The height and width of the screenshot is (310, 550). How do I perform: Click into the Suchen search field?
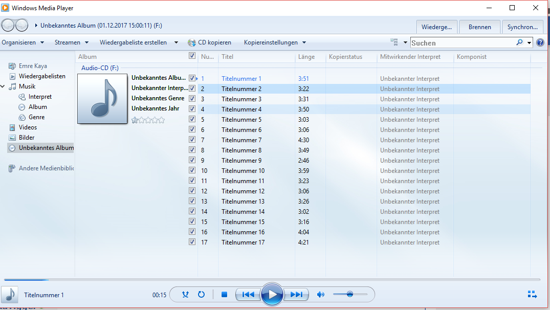pos(463,43)
